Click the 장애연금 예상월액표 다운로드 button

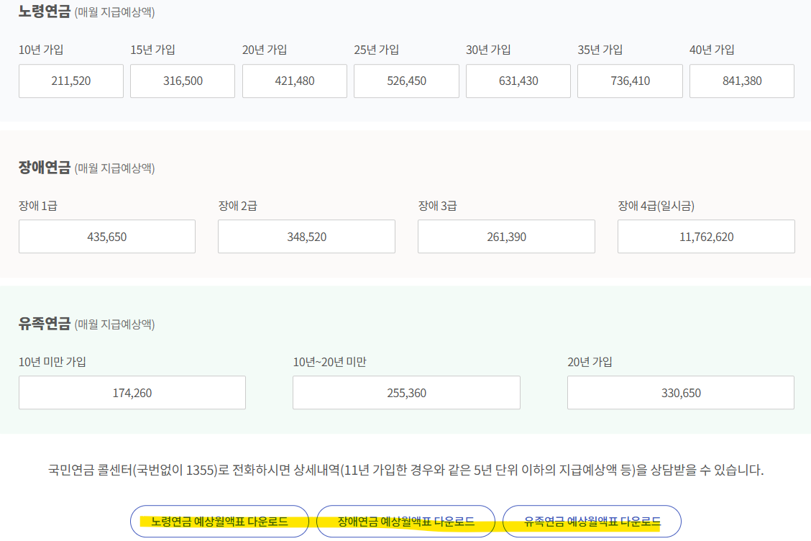coord(405,522)
